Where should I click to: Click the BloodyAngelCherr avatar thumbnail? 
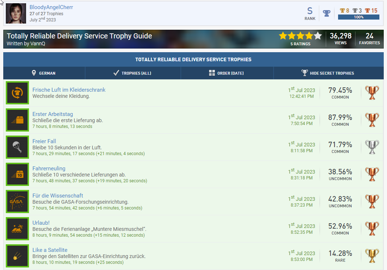point(16,13)
